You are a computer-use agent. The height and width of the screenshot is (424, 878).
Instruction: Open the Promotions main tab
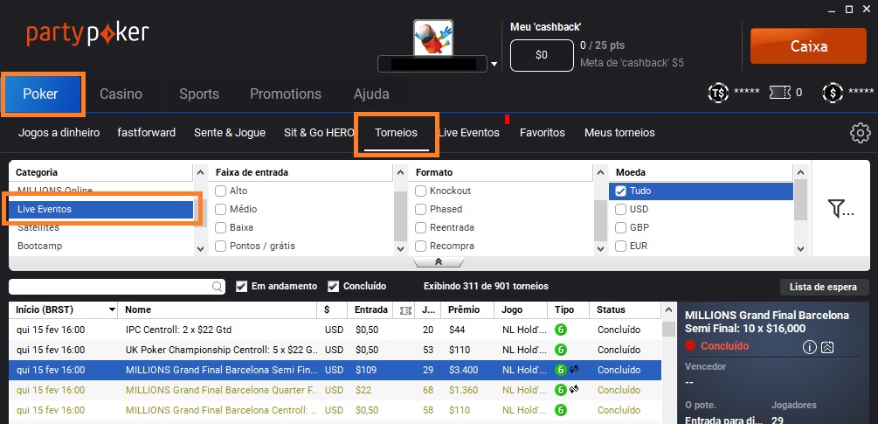286,94
